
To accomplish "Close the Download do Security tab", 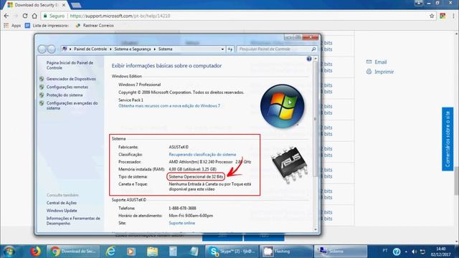I will [x=64, y=5].
